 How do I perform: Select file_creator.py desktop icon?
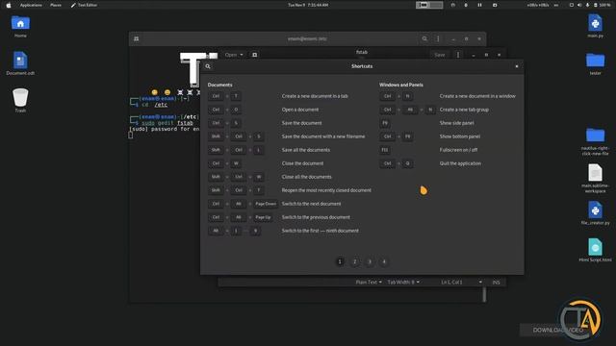pyautogui.click(x=595, y=213)
